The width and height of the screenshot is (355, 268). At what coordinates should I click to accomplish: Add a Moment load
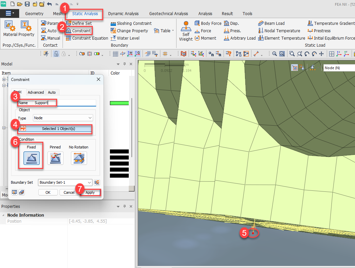click(205, 38)
